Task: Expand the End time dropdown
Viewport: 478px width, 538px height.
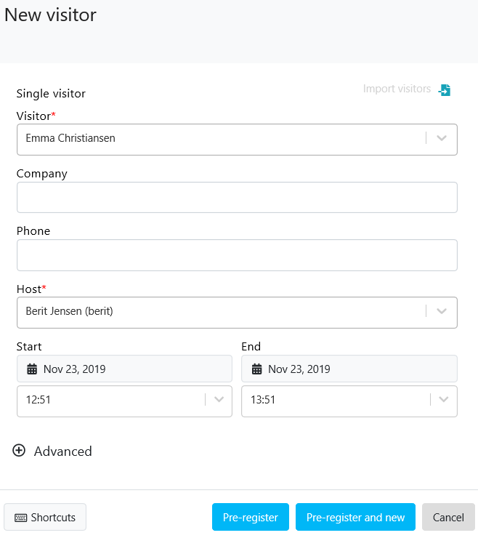Action: tap(443, 400)
